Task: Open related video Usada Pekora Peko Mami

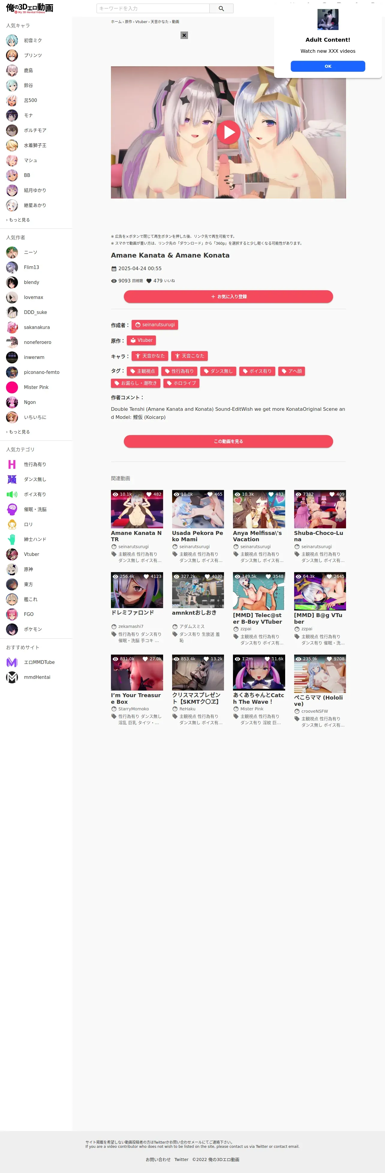Action: (x=198, y=509)
